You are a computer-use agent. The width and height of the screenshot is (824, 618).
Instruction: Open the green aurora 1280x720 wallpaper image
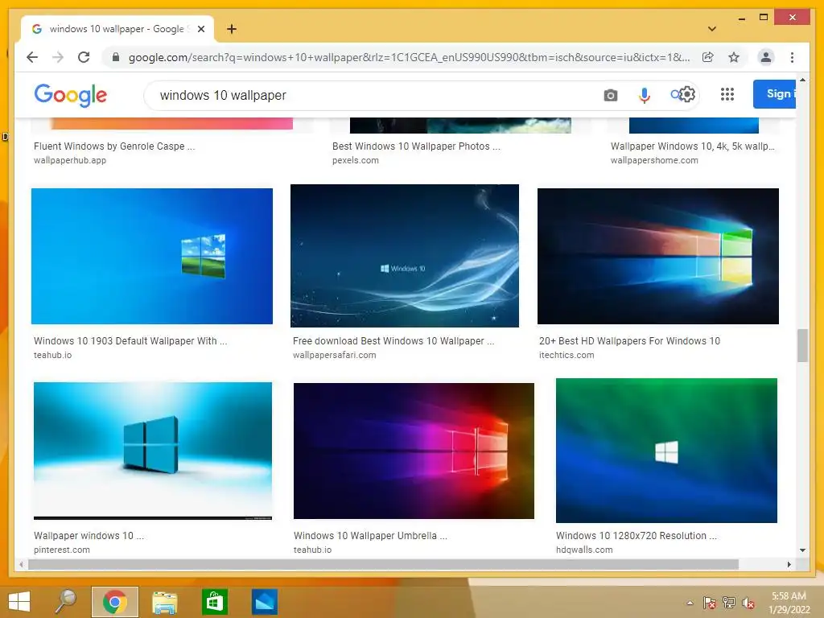click(x=666, y=451)
